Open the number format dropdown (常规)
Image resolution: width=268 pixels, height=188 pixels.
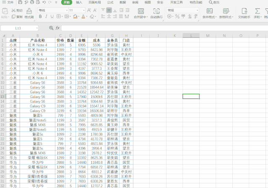[x=198, y=10]
